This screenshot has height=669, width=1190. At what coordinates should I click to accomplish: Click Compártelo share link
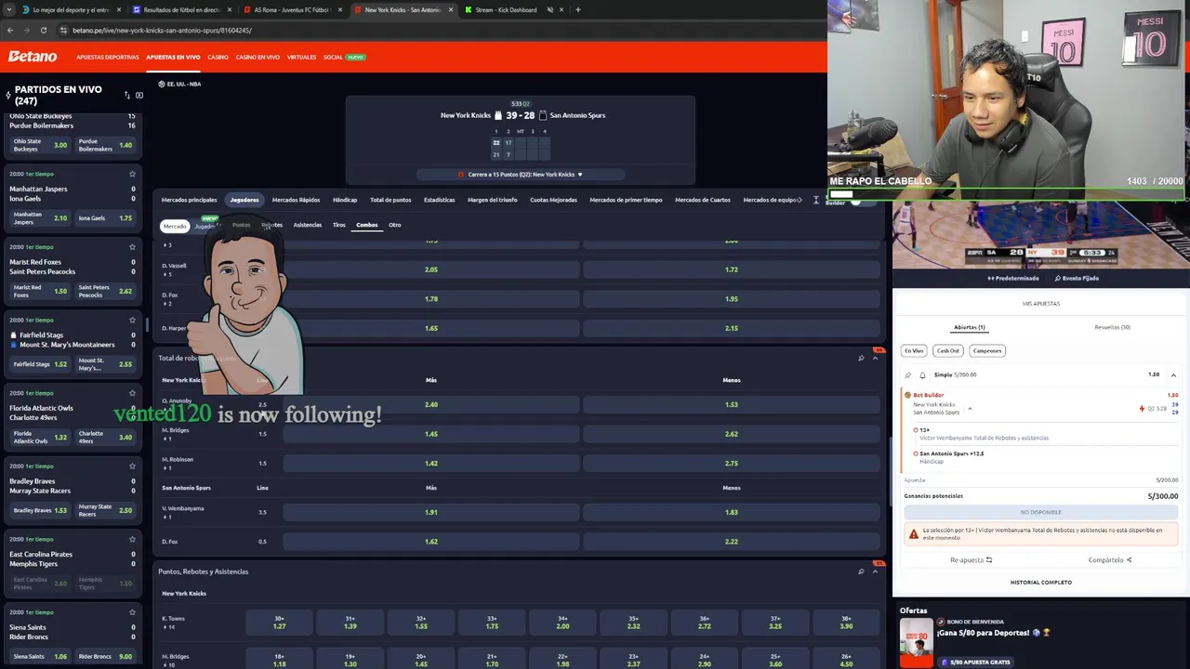point(1110,560)
